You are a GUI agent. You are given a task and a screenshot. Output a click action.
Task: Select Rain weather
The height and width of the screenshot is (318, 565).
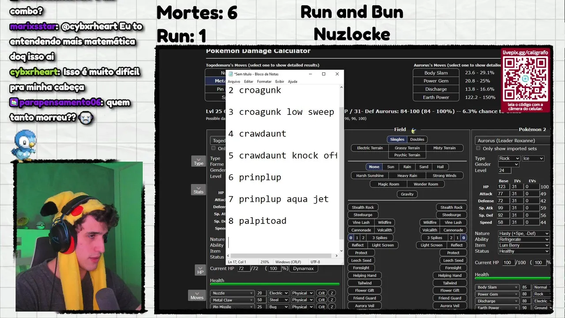[x=407, y=167]
